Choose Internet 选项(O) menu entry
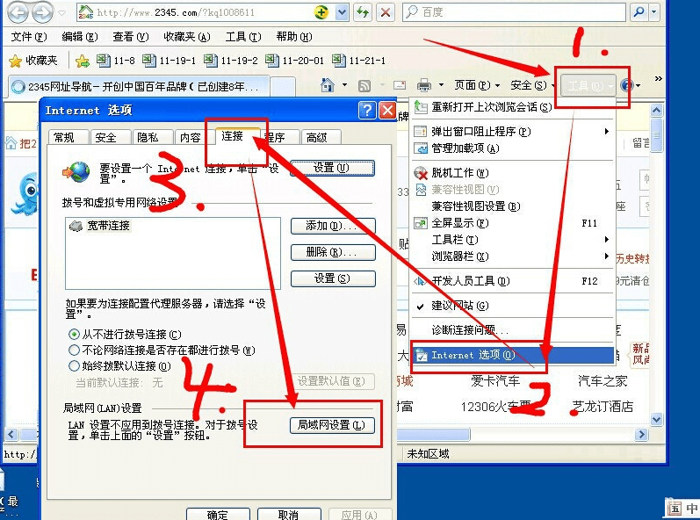This screenshot has height=520, width=700. (x=513, y=355)
